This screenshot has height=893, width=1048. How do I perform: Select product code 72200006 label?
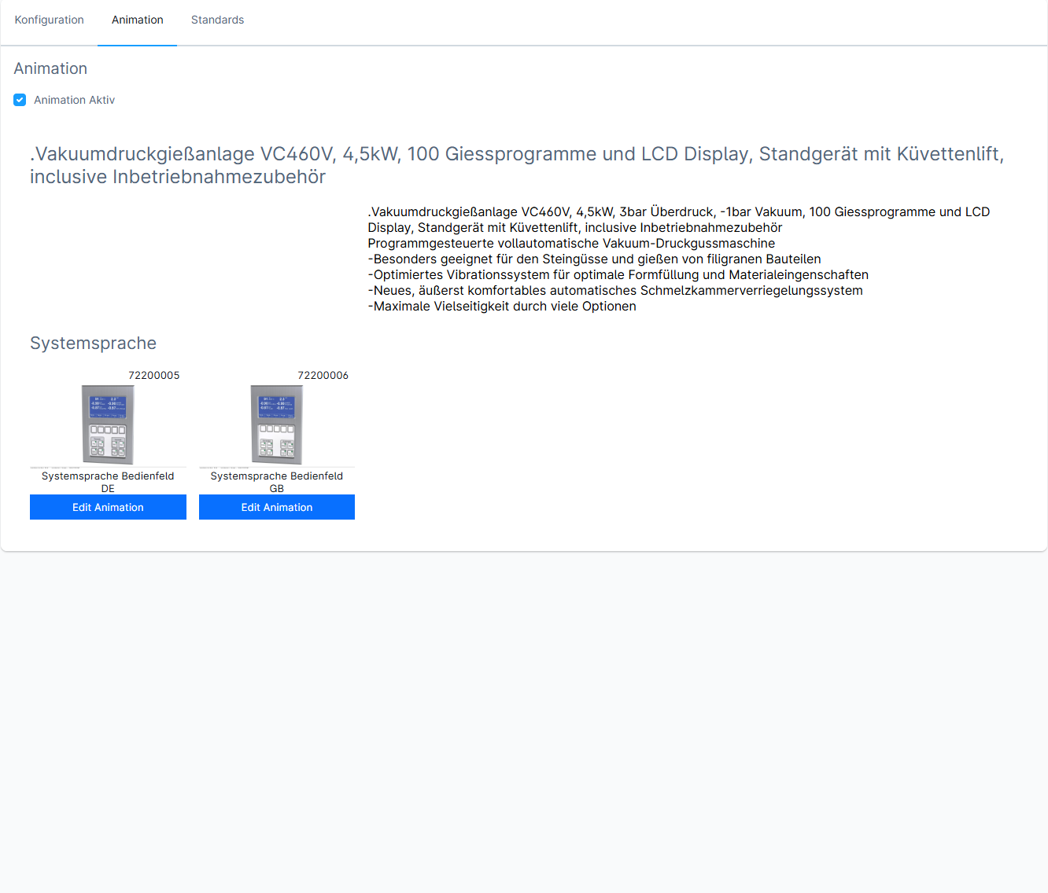tap(323, 375)
